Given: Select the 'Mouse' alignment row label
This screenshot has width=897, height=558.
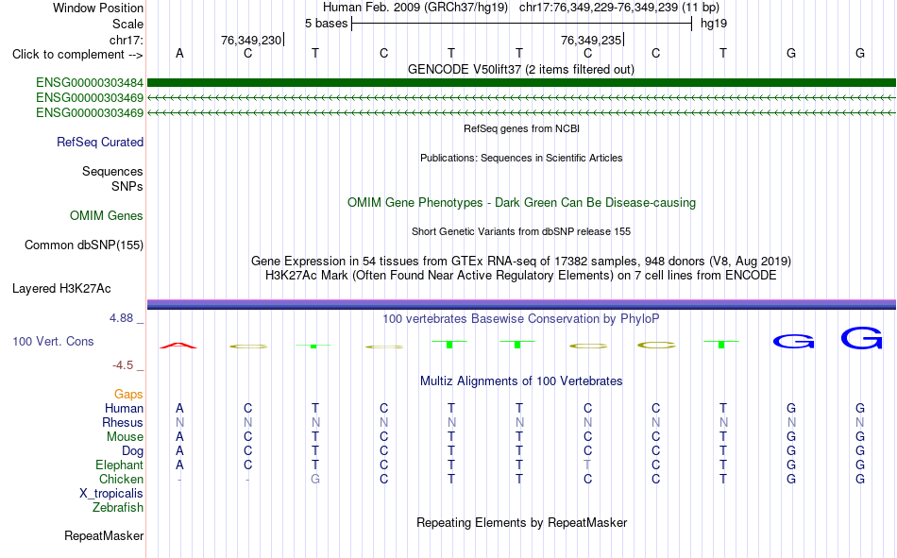Looking at the screenshot, I should click(x=125, y=436).
